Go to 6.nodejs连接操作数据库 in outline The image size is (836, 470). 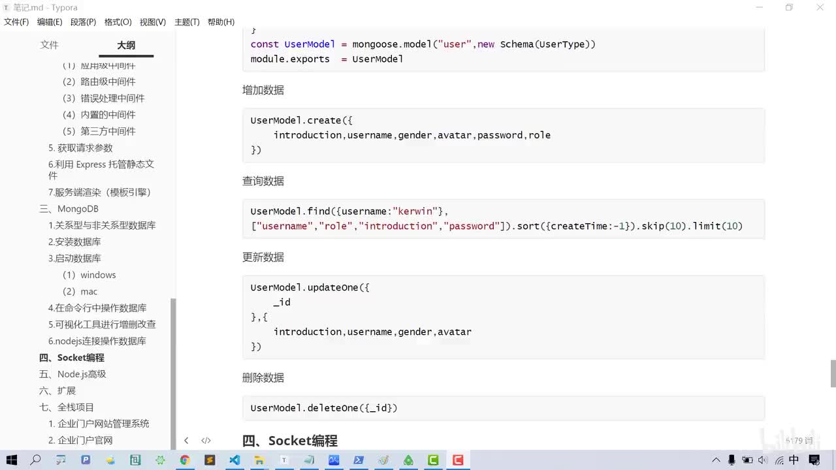[x=97, y=341]
